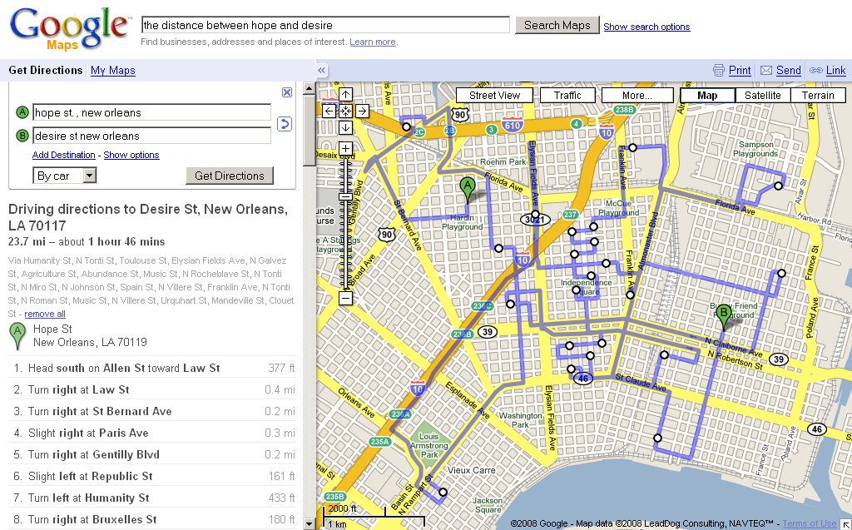
Task: Close the directions form with X icon
Action: click(x=287, y=92)
